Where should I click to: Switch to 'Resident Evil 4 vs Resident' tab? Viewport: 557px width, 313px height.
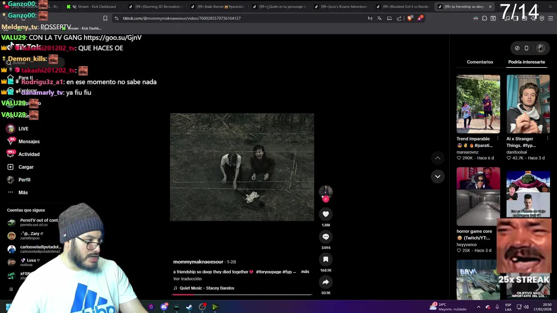404,7
